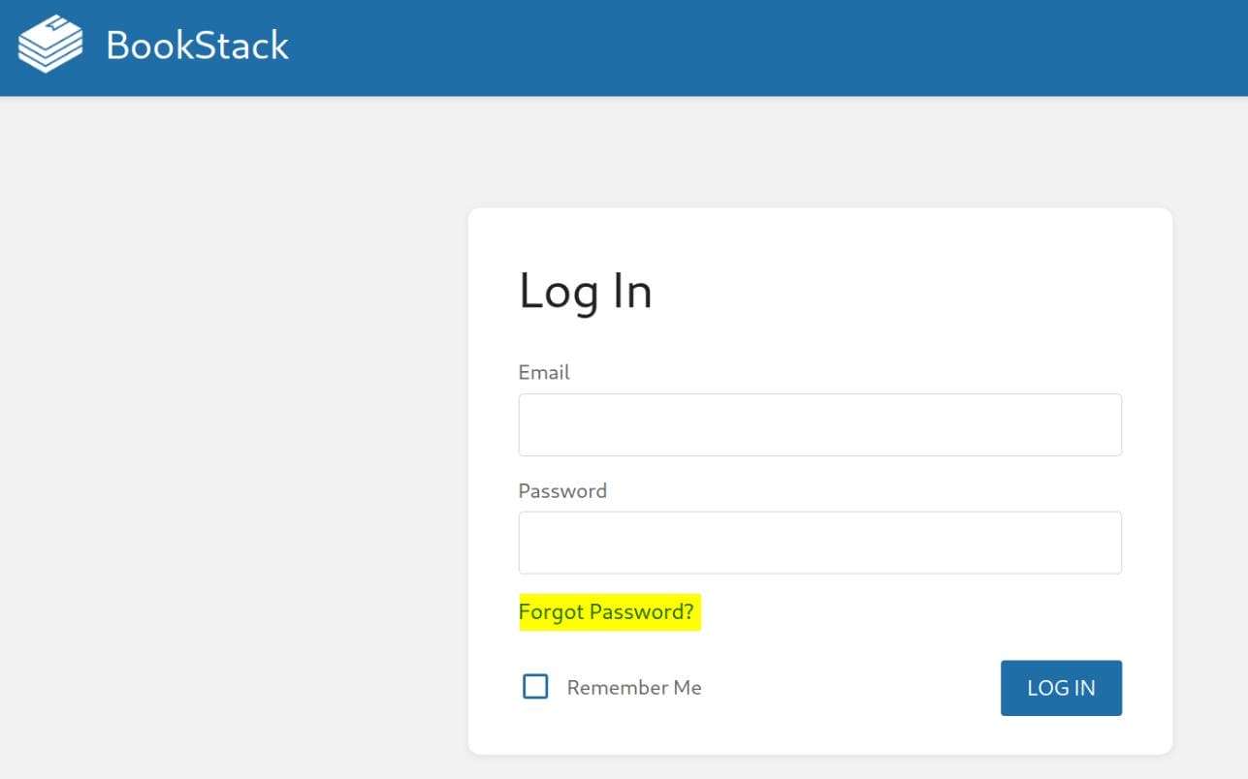
Task: Tick the Remember Me checkbox
Action: (x=535, y=687)
